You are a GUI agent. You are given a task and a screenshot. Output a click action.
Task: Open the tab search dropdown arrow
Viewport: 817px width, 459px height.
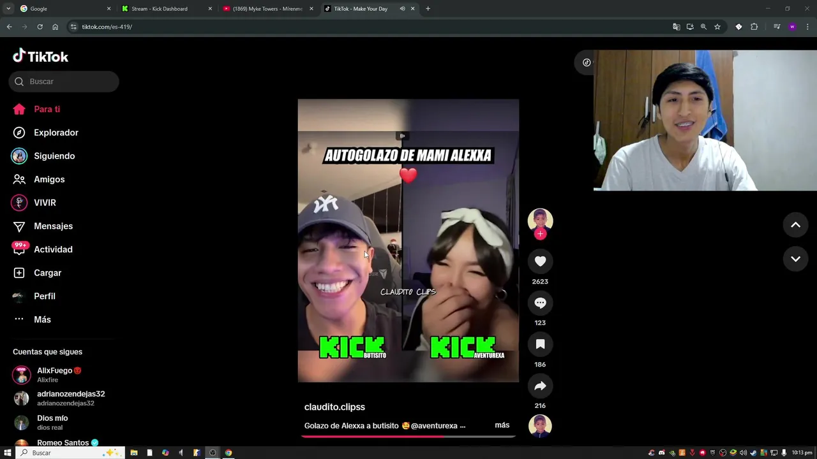point(8,9)
